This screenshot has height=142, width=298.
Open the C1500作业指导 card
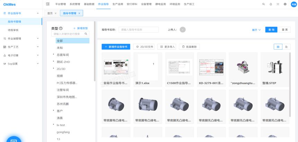(x=179, y=69)
